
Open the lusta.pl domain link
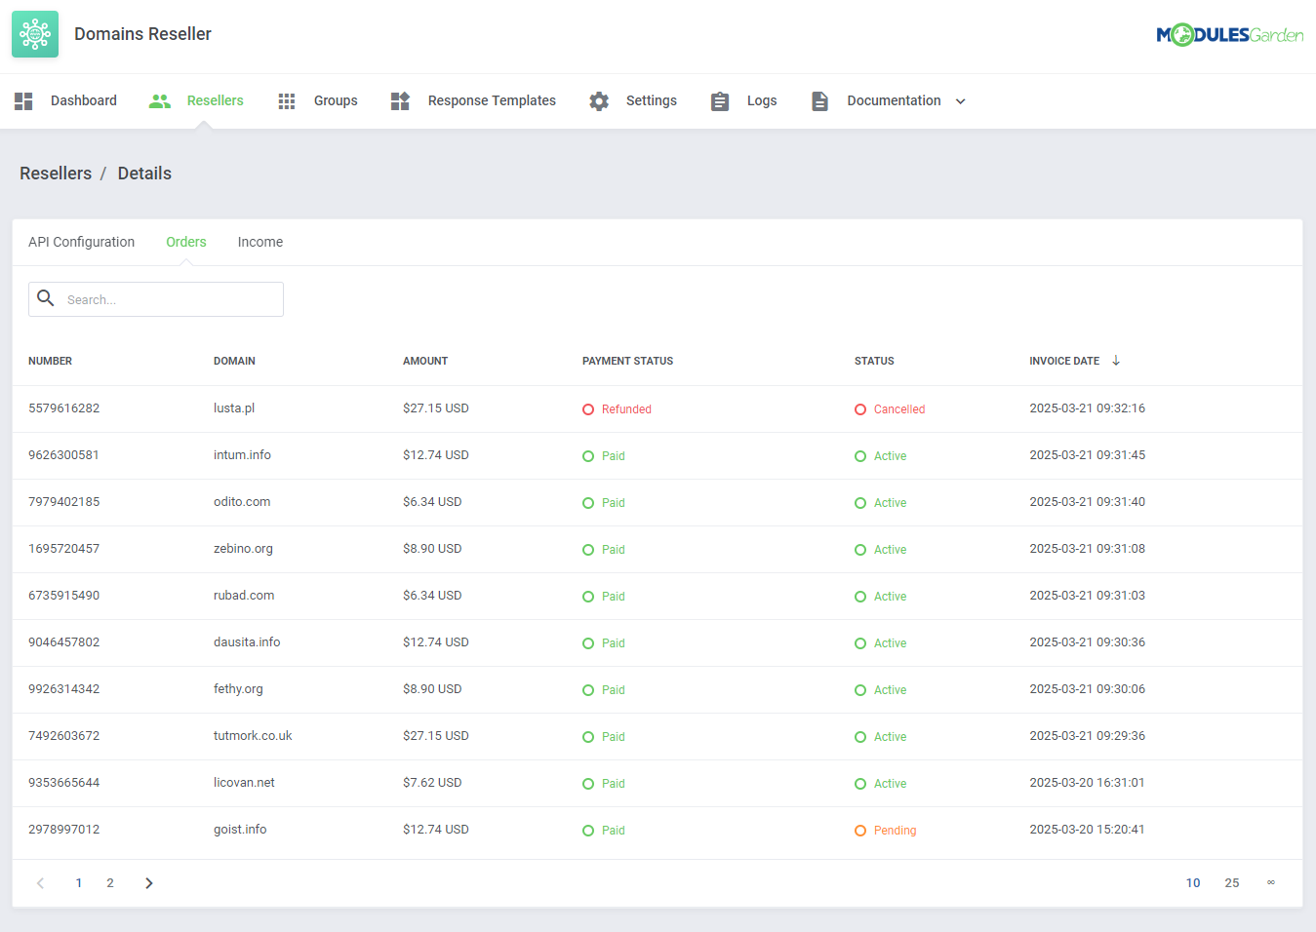[234, 408]
